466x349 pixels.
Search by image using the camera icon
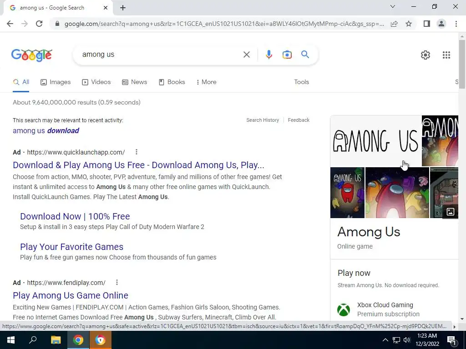coord(287,55)
